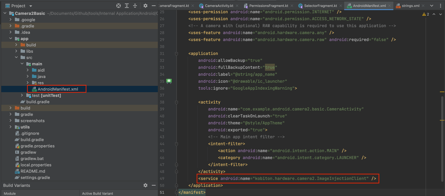Viewport: 445px width, 196px height.
Task: Expand the java folder
Action: click(28, 76)
